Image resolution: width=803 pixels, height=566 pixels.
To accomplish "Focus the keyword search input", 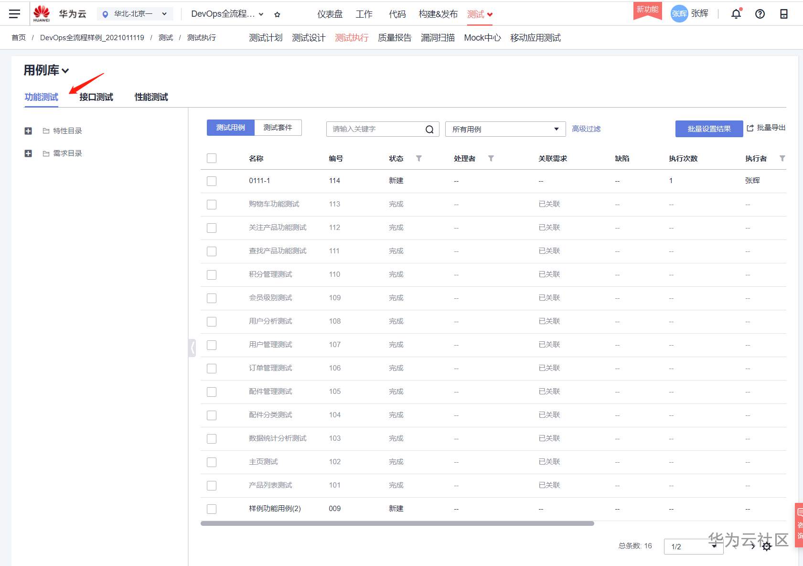I will [x=376, y=129].
